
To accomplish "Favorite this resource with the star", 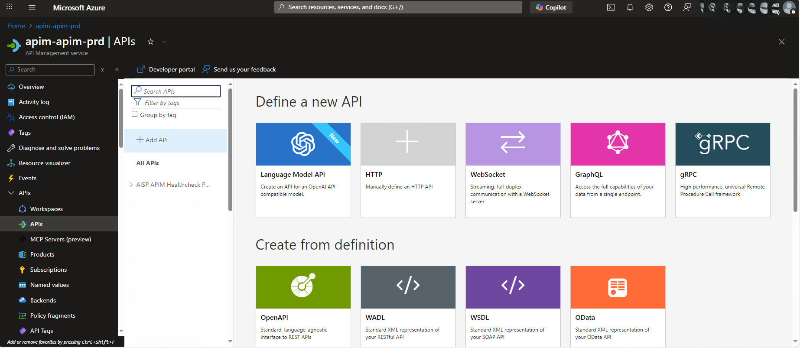I will point(150,42).
